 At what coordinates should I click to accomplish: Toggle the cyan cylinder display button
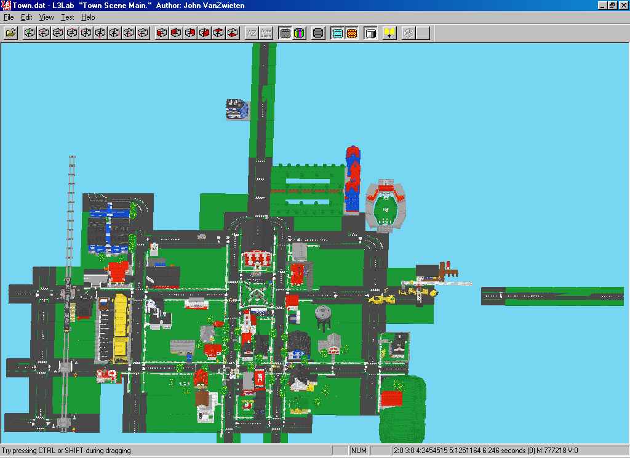coord(337,33)
